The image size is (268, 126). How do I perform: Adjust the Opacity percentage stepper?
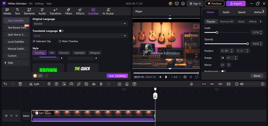pyautogui.click(x=261, y=44)
